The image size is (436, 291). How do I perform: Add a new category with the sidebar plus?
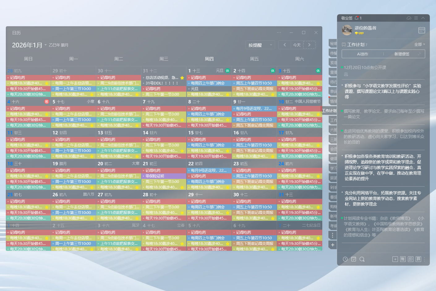pos(332,245)
